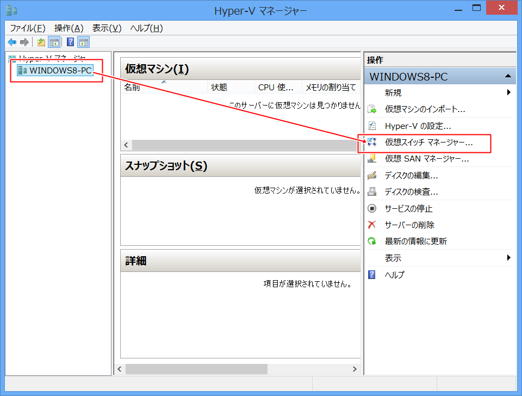The width and height of the screenshot is (522, 396).
Task: Click text 項目が選択されていません。
Action: point(308,284)
